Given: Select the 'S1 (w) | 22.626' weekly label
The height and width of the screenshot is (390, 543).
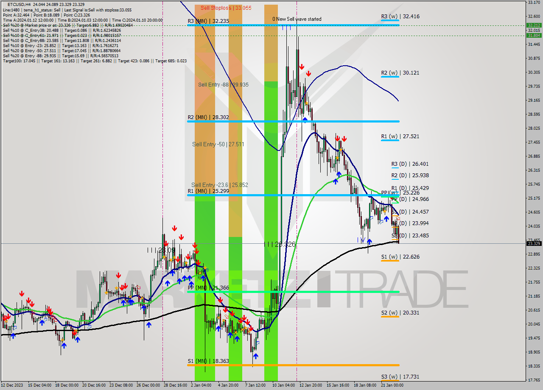Looking at the screenshot, I should coord(400,257).
